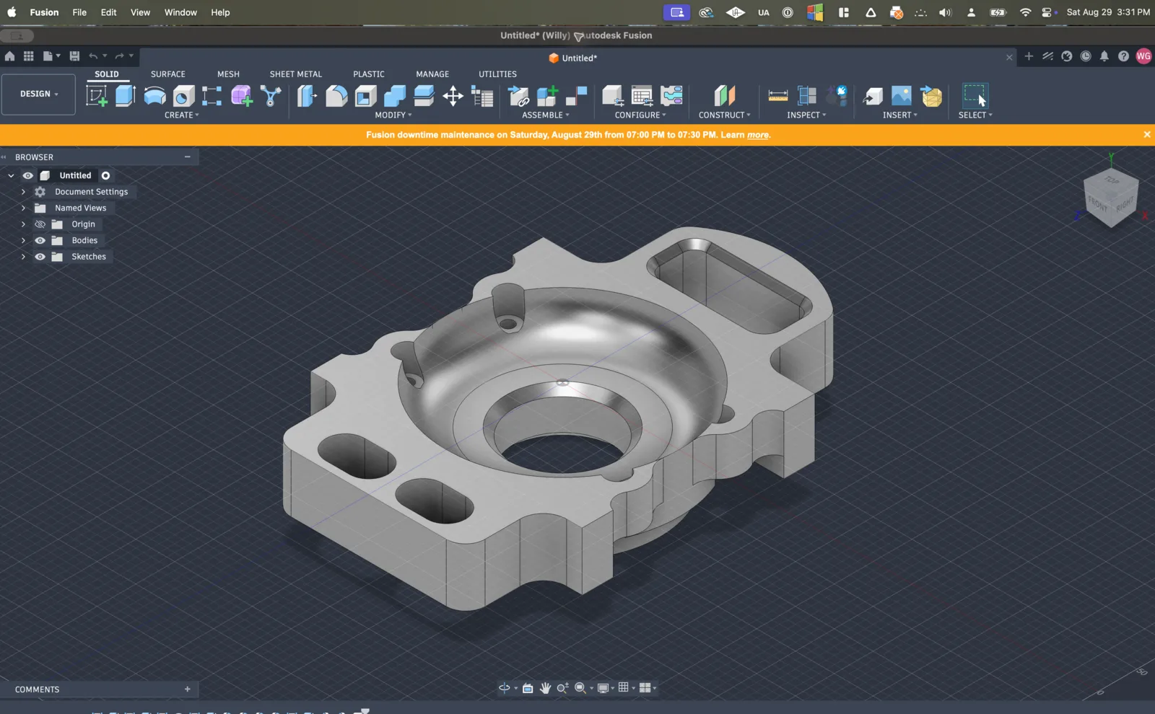Open the Data Panel grid icon
Image resolution: width=1155 pixels, height=714 pixels.
pyautogui.click(x=29, y=56)
